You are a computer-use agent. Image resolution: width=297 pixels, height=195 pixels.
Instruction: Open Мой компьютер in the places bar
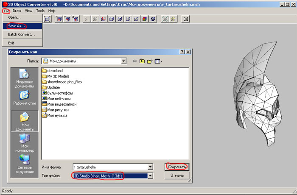[24, 142]
